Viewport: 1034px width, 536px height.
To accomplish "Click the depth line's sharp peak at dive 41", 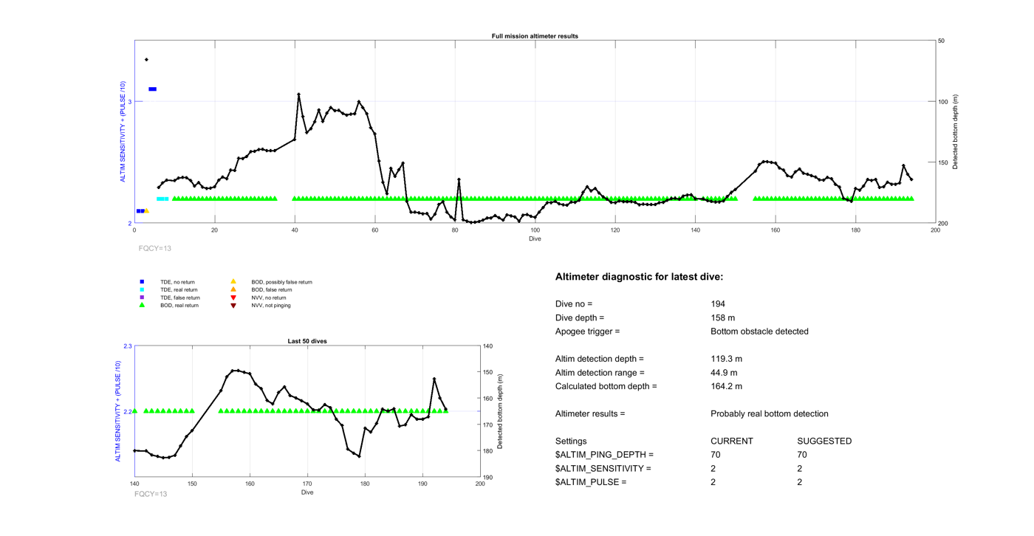I will pyautogui.click(x=298, y=94).
